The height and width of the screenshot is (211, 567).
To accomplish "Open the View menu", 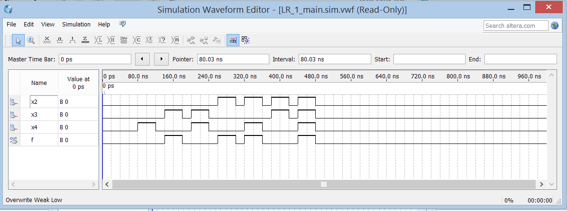I will click(x=48, y=25).
